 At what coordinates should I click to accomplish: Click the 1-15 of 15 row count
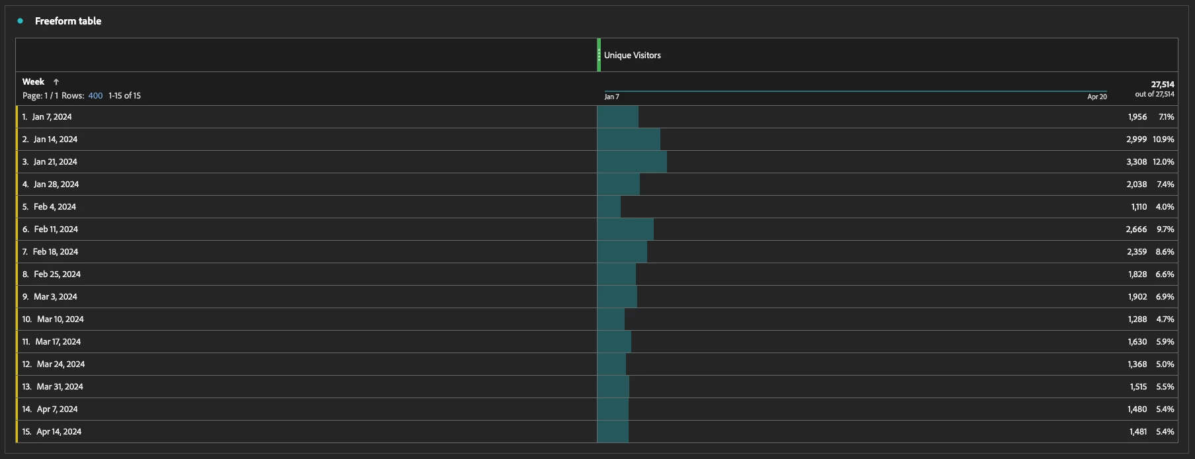point(124,96)
